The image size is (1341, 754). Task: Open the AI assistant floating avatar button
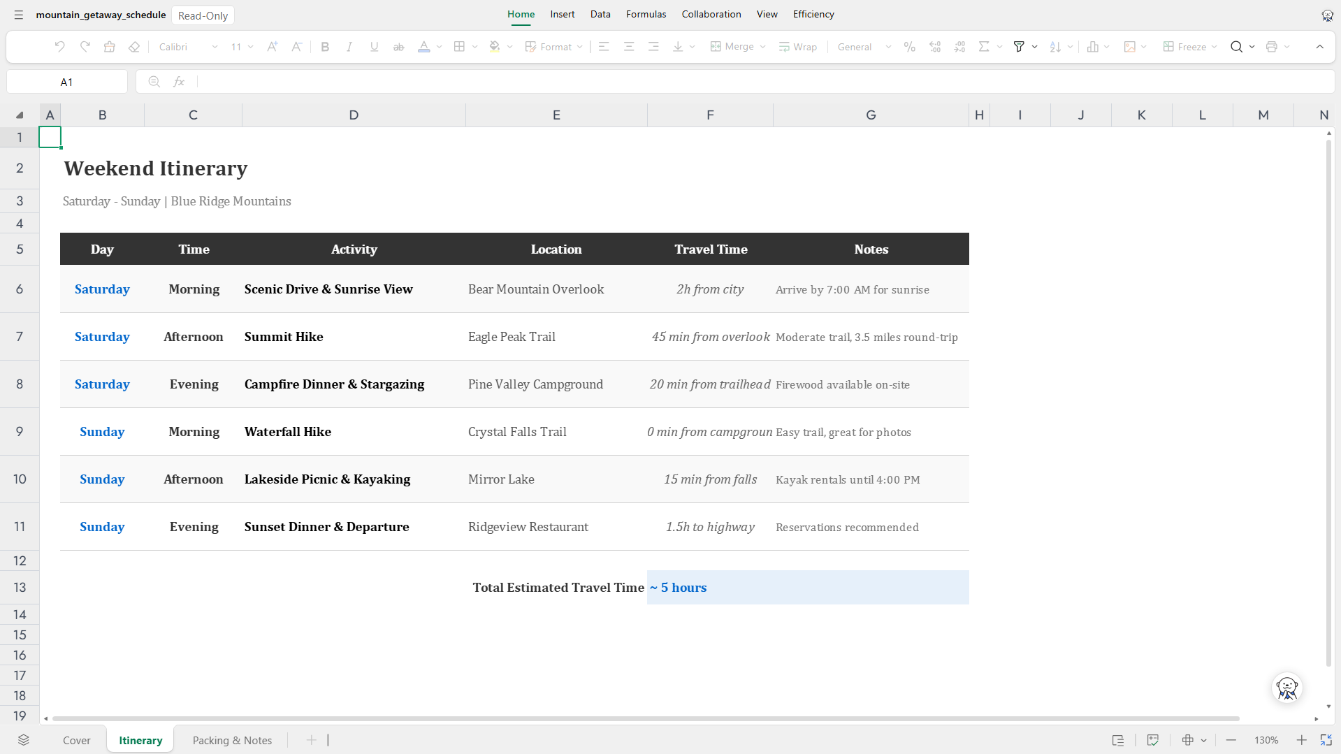1286,688
